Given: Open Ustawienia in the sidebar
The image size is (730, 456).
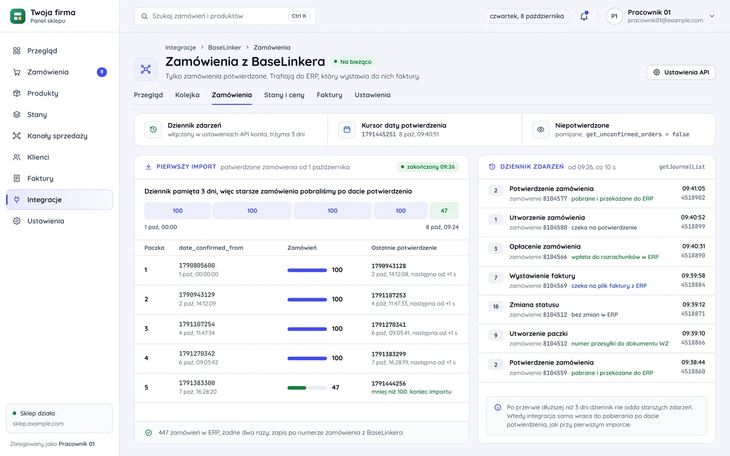Looking at the screenshot, I should coord(59,221).
